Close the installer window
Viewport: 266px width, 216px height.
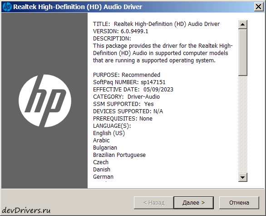click(x=258, y=7)
